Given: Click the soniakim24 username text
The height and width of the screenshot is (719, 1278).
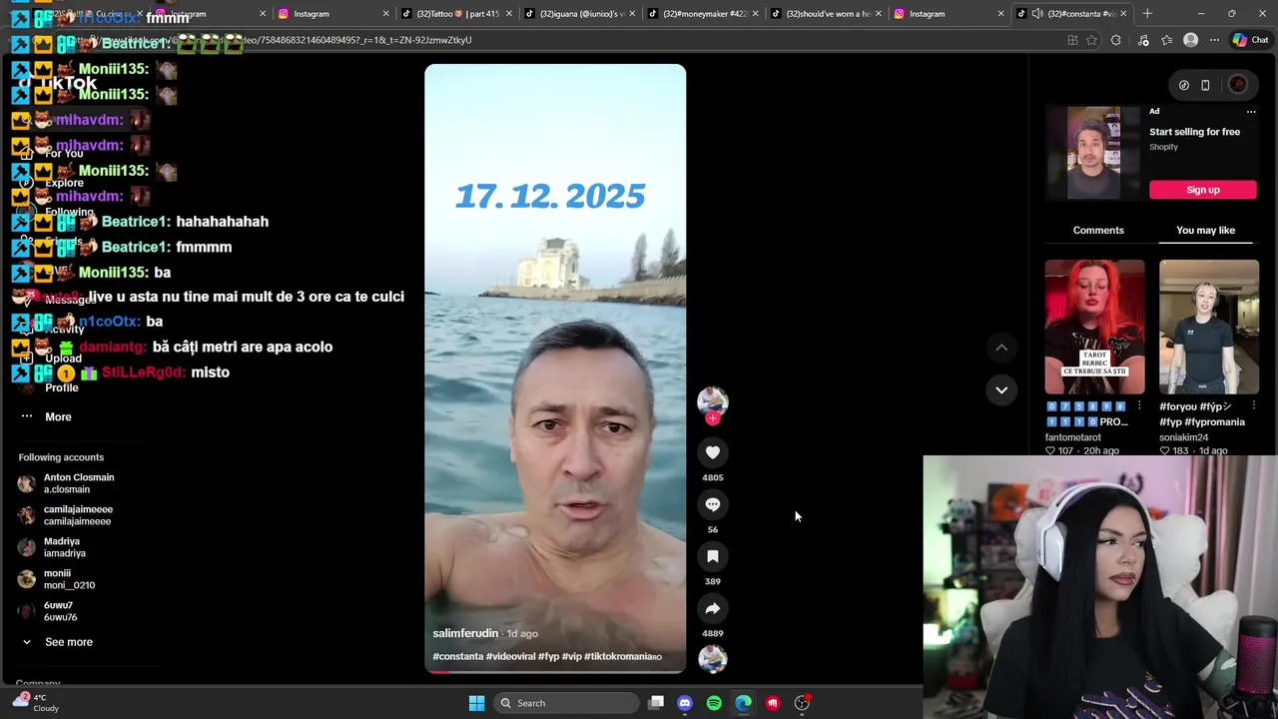Looking at the screenshot, I should pos(1184,437).
